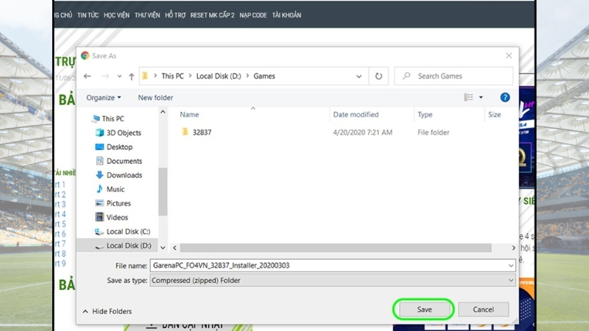Move the sidebar list up with its arrow
Image resolution: width=589 pixels, height=331 pixels.
163,112
